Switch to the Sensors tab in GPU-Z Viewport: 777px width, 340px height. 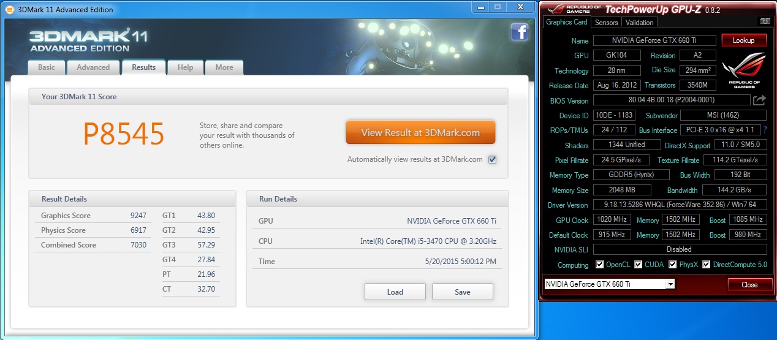[x=607, y=22]
